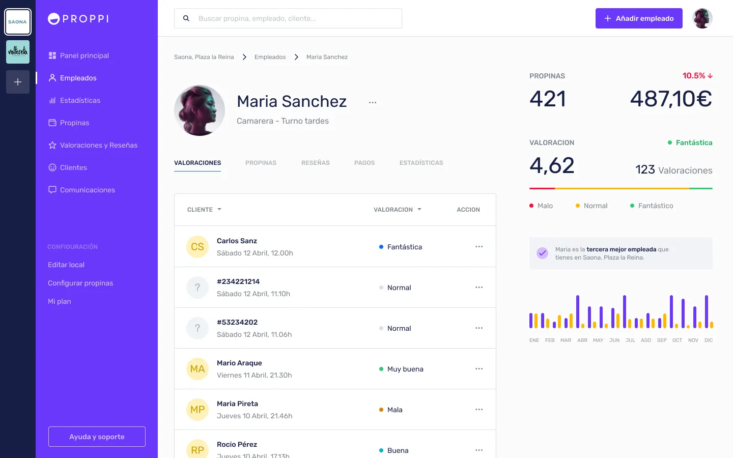This screenshot has width=733, height=458.
Task: Open the Estadísticas sidebar item
Action: (x=80, y=100)
